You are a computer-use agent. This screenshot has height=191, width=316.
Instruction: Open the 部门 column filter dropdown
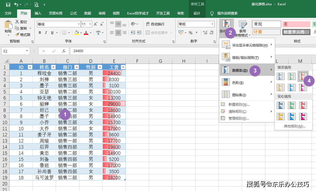pyautogui.click(x=76, y=67)
